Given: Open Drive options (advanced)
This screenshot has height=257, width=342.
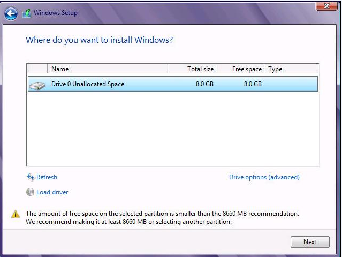Looking at the screenshot, I should coord(264,177).
